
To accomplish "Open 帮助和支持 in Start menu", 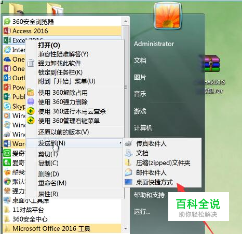I will [149, 195].
